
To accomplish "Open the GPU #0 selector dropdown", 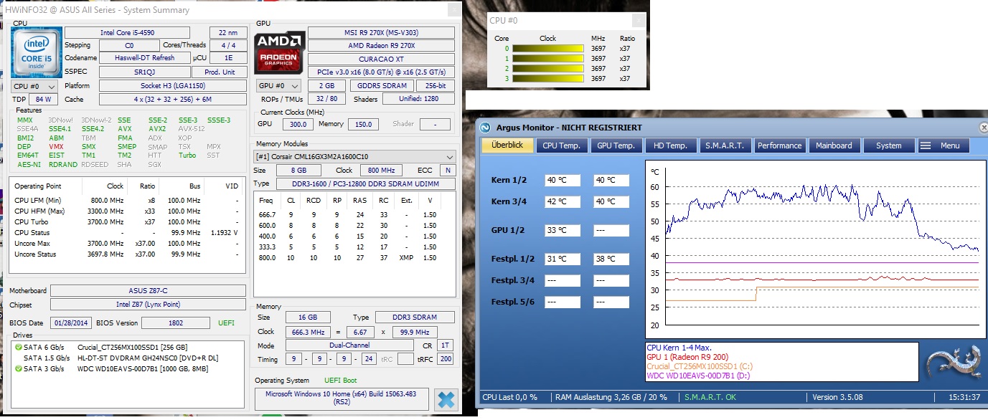I will pyautogui.click(x=279, y=86).
